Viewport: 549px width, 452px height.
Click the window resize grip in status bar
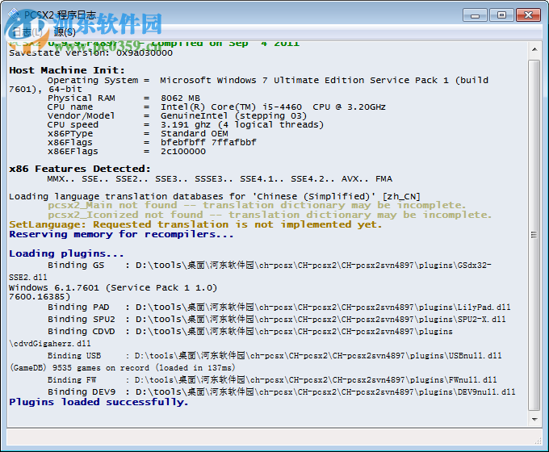pos(539,442)
